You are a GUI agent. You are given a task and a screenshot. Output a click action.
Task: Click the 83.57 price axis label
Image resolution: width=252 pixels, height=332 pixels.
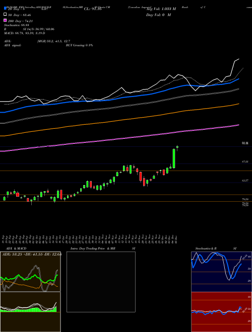tap(245, 181)
